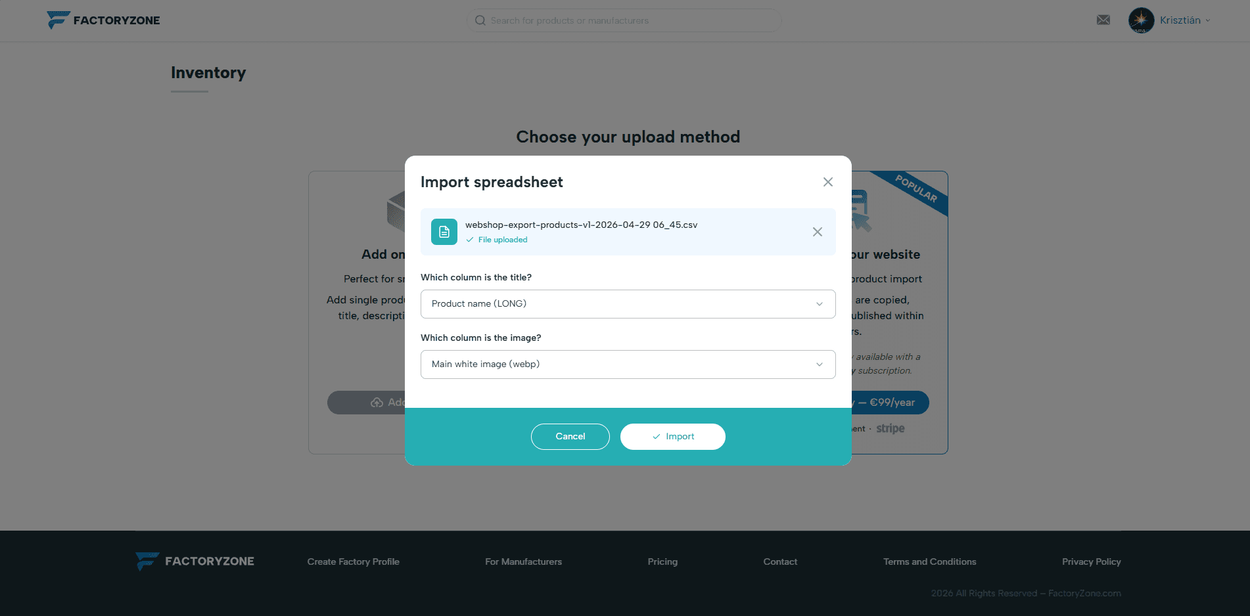
Task: Open the Contact footer link
Action: coord(780,561)
